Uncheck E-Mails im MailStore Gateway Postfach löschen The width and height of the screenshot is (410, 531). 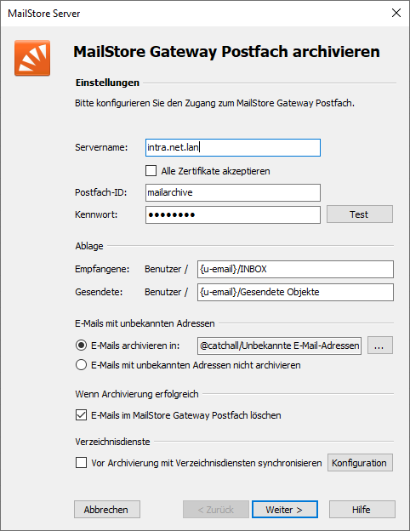pyautogui.click(x=81, y=415)
